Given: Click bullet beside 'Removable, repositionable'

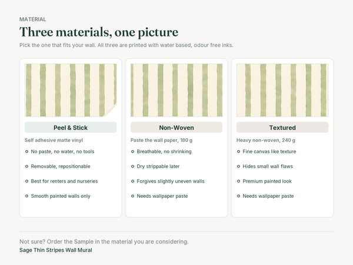Looking at the screenshot, I should point(27,167).
